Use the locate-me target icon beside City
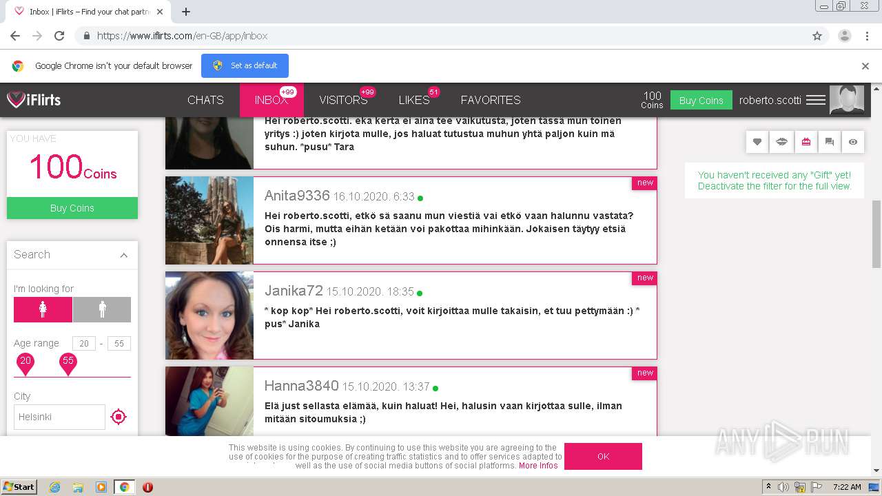 [x=119, y=417]
